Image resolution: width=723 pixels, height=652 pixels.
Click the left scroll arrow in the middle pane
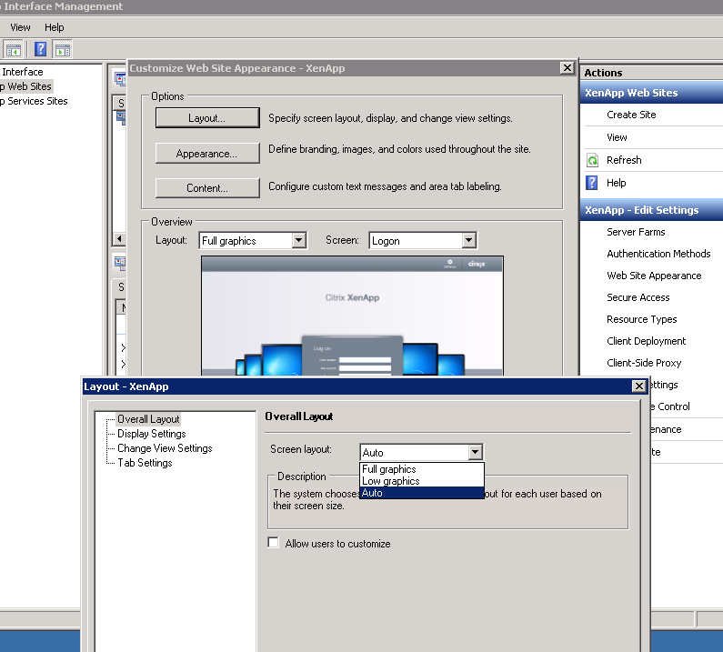click(119, 239)
